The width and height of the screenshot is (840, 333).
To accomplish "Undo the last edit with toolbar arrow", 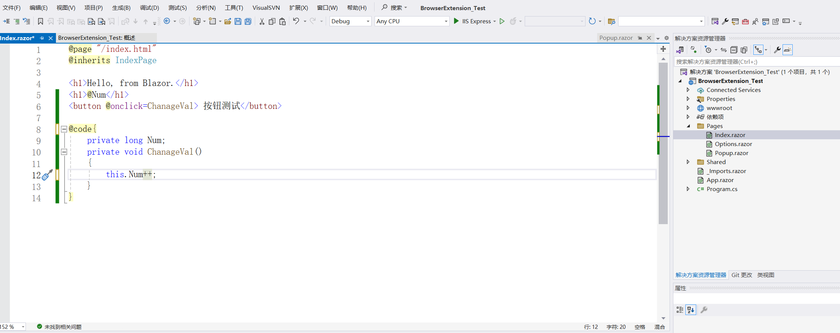I will 296,21.
